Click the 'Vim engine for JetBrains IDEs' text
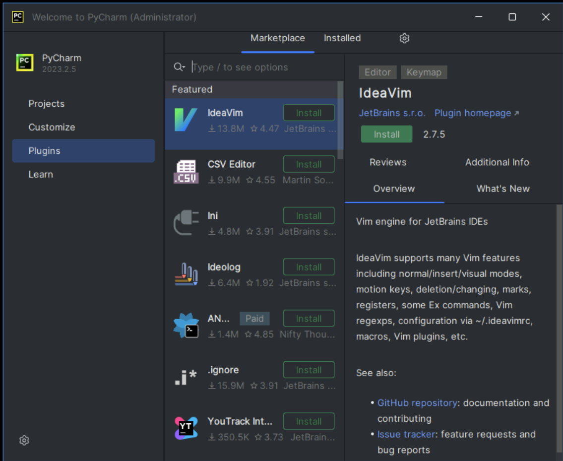Viewport: 563px width, 461px height. tap(422, 221)
